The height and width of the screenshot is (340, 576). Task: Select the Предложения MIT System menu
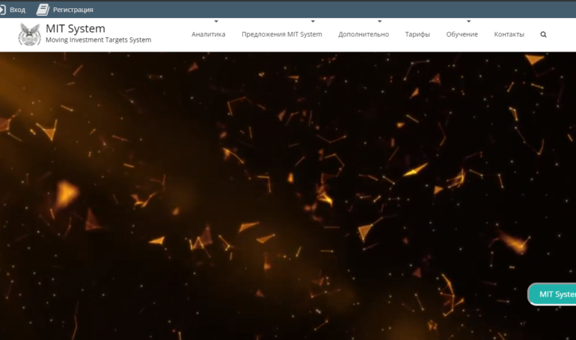pyautogui.click(x=281, y=34)
